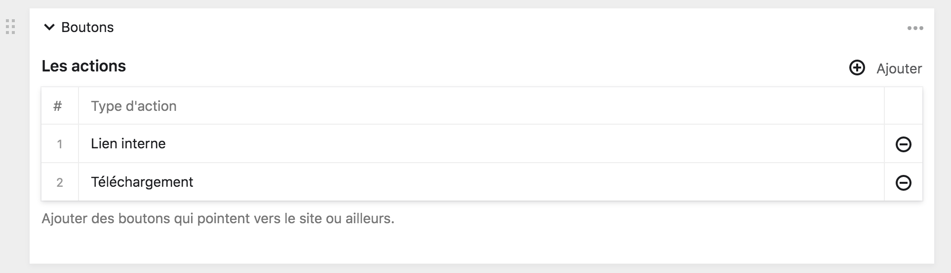This screenshot has width=951, height=273.
Task: Click the help text about pointing buttons
Action: (x=218, y=218)
